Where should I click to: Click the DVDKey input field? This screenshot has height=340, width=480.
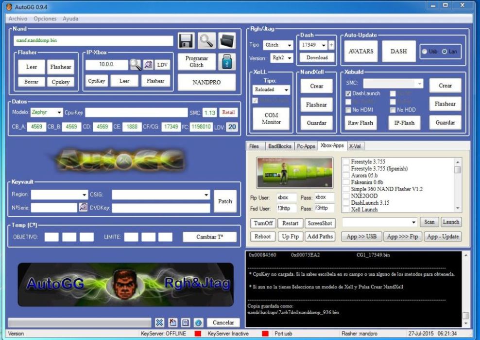(161, 208)
